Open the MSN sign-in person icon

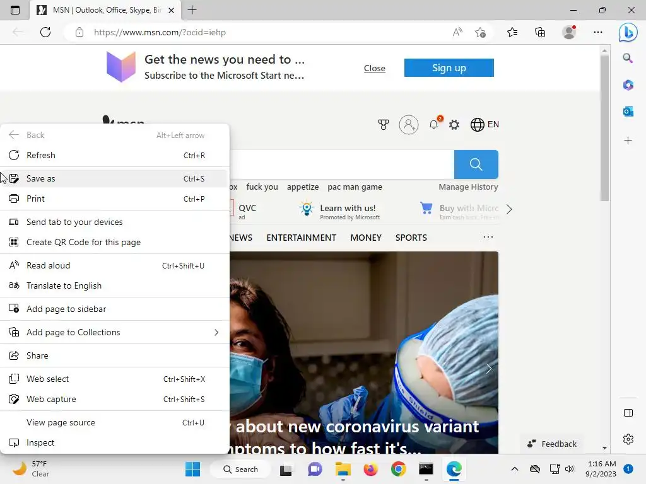409,124
